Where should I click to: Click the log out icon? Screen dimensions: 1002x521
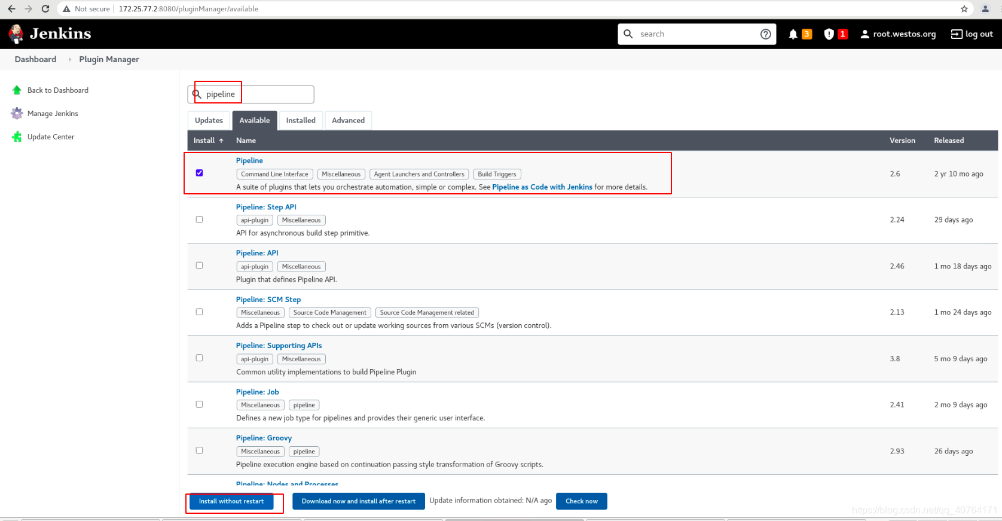[x=957, y=34]
